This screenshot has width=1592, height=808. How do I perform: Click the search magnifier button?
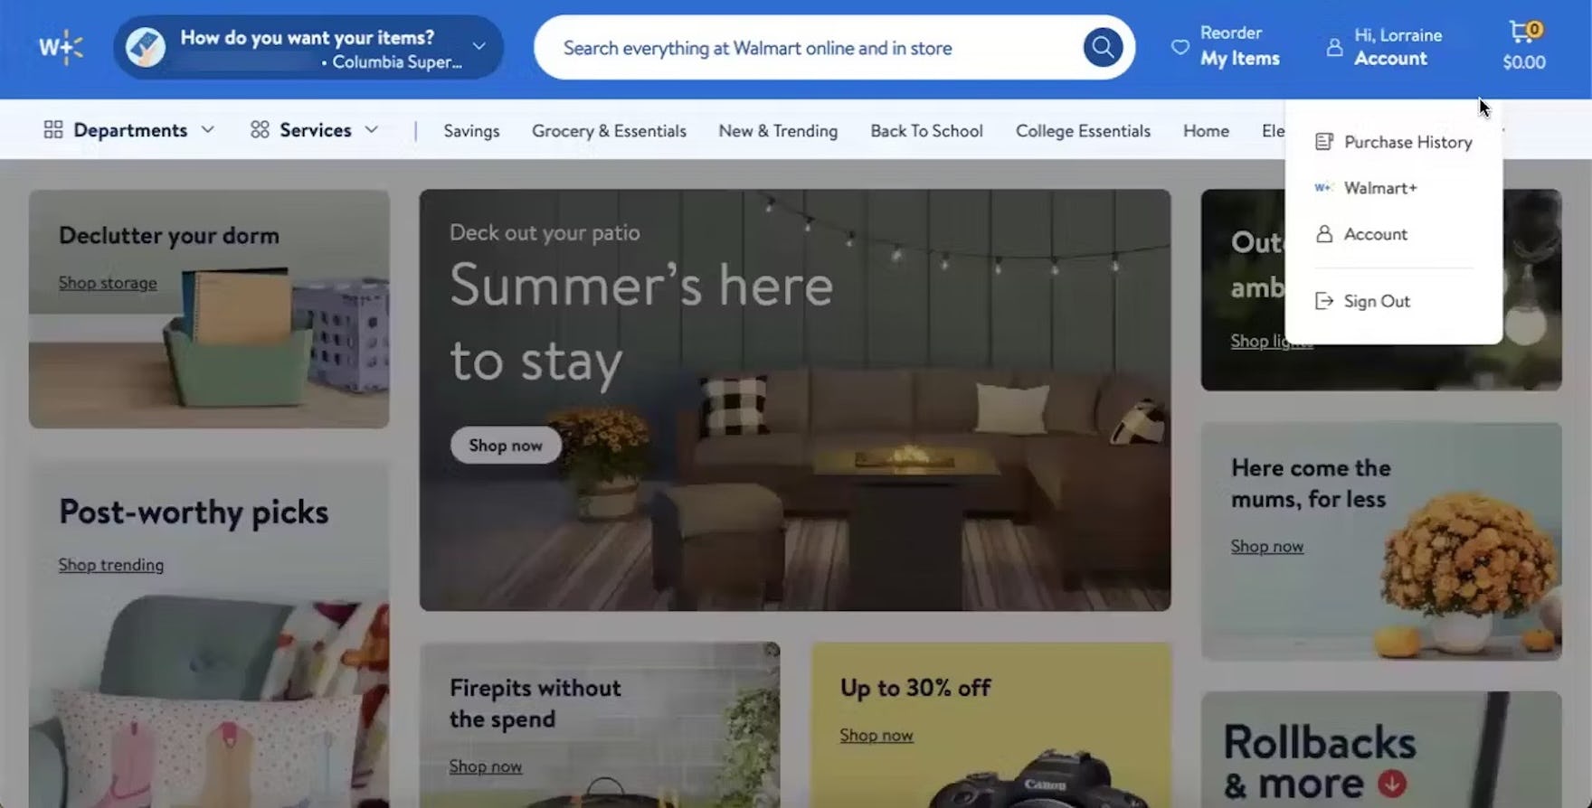pyautogui.click(x=1103, y=47)
